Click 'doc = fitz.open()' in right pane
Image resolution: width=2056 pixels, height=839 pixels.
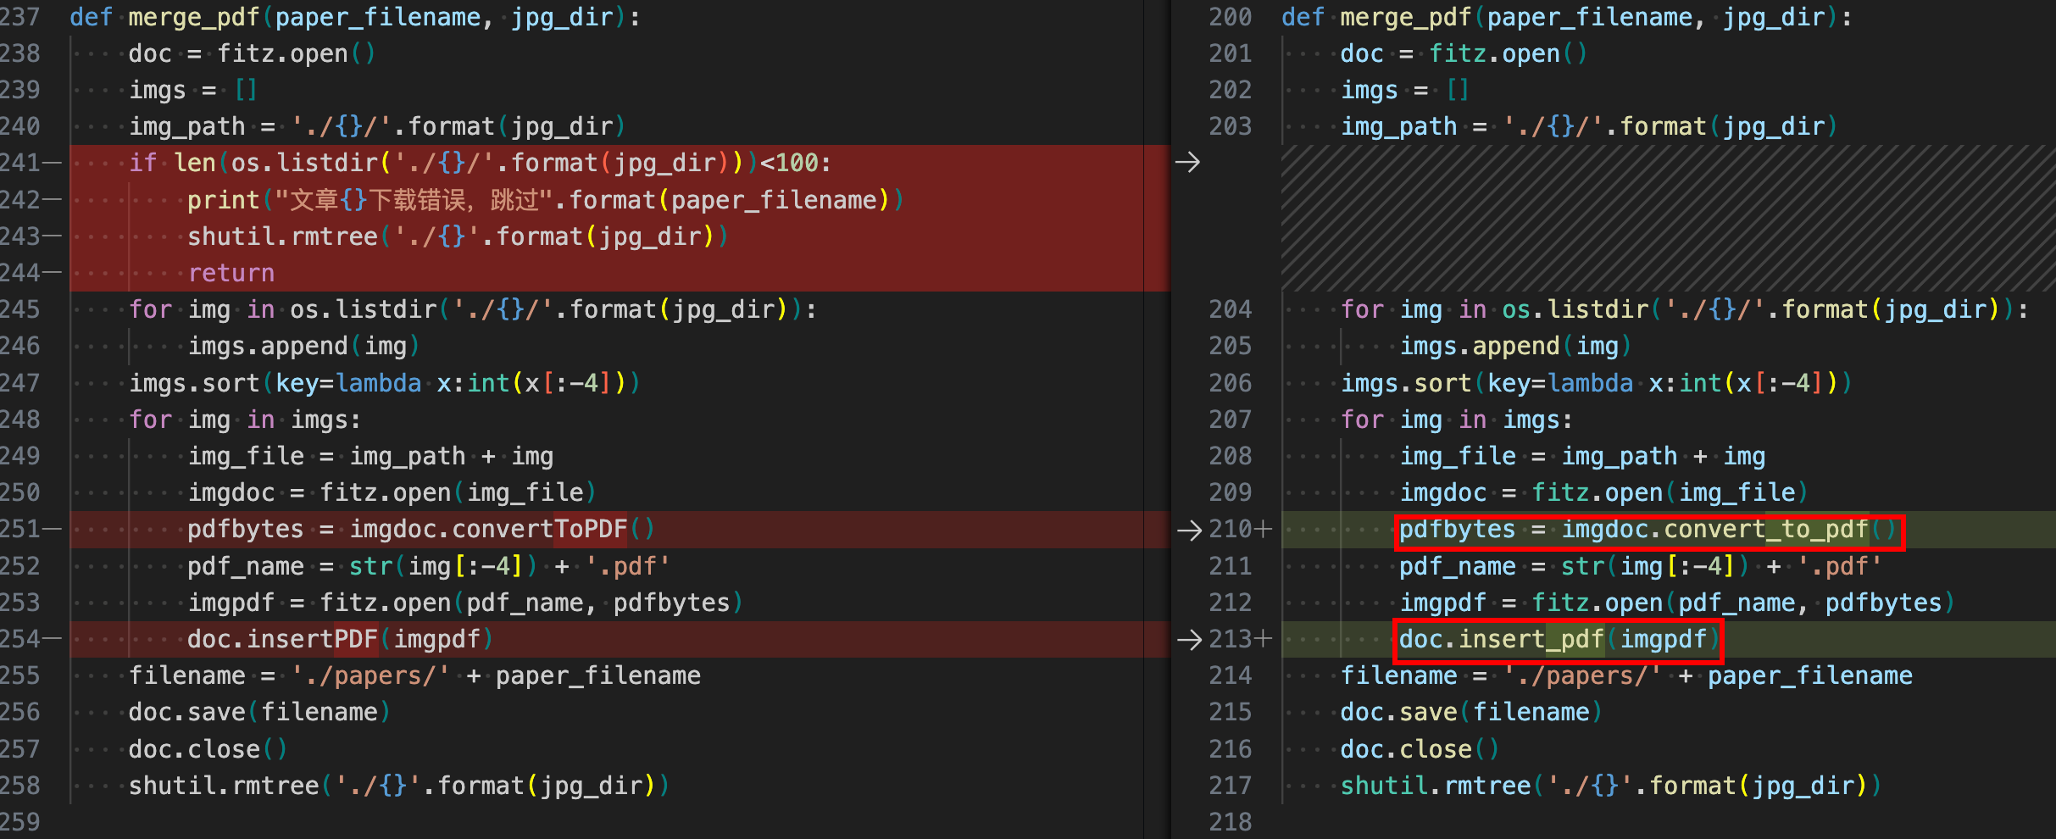pyautogui.click(x=1464, y=53)
